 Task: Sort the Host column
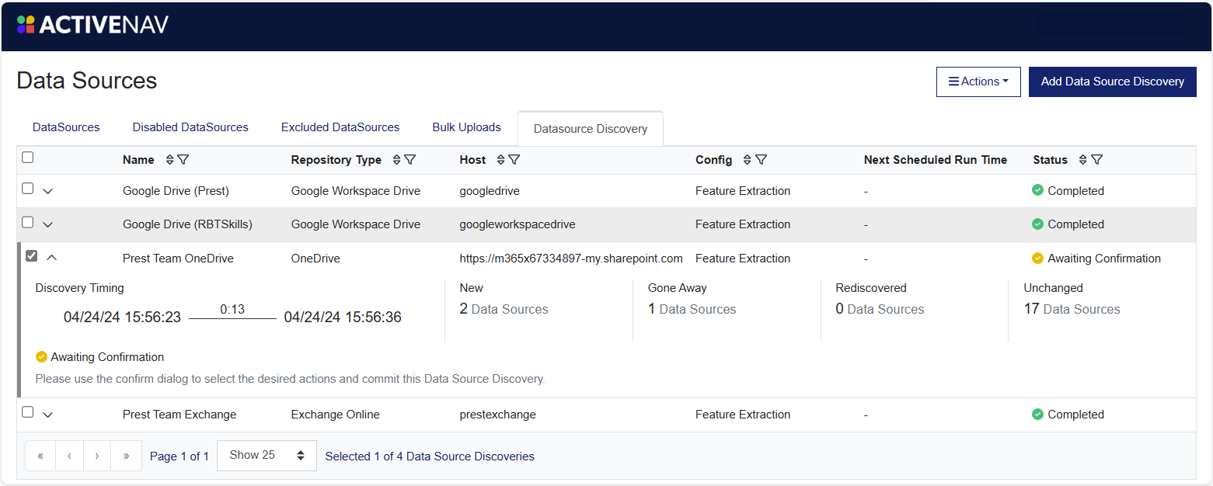point(501,160)
